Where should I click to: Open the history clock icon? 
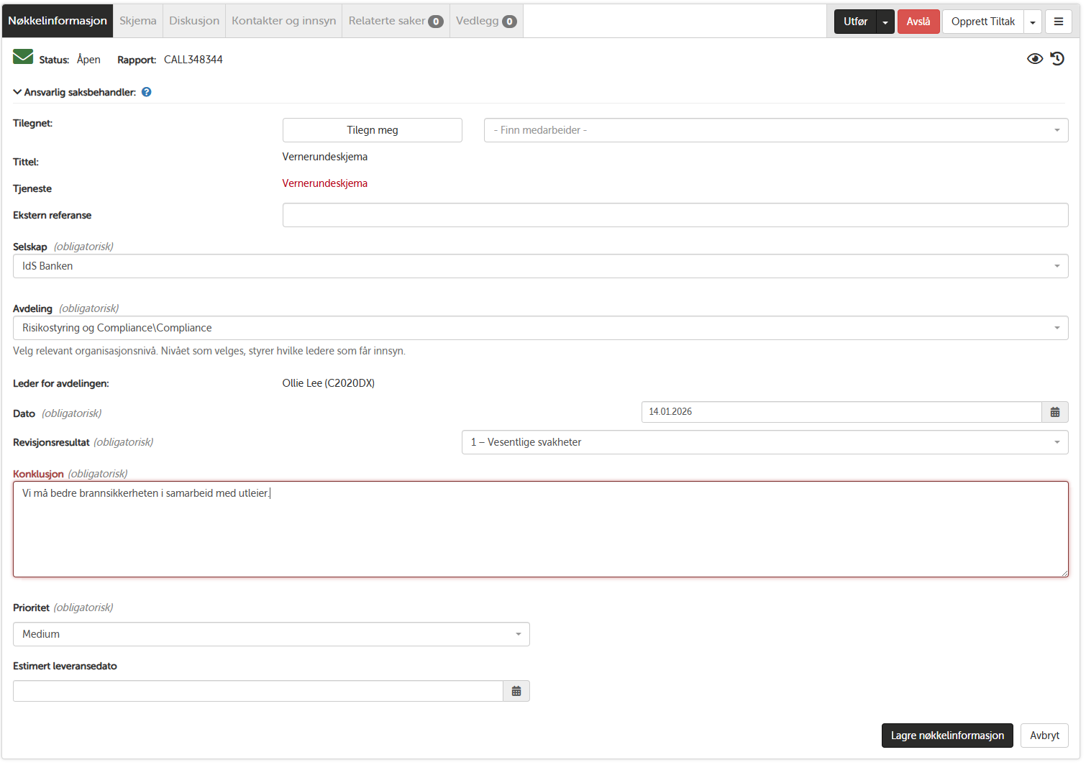point(1057,59)
